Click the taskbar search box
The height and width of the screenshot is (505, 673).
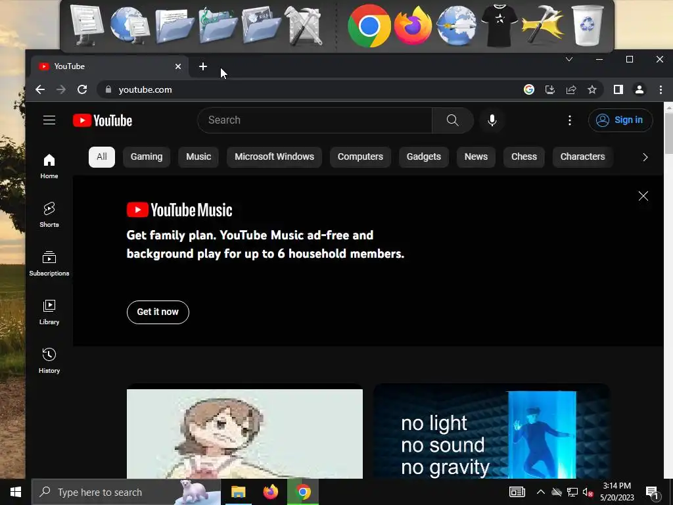pyautogui.click(x=126, y=492)
